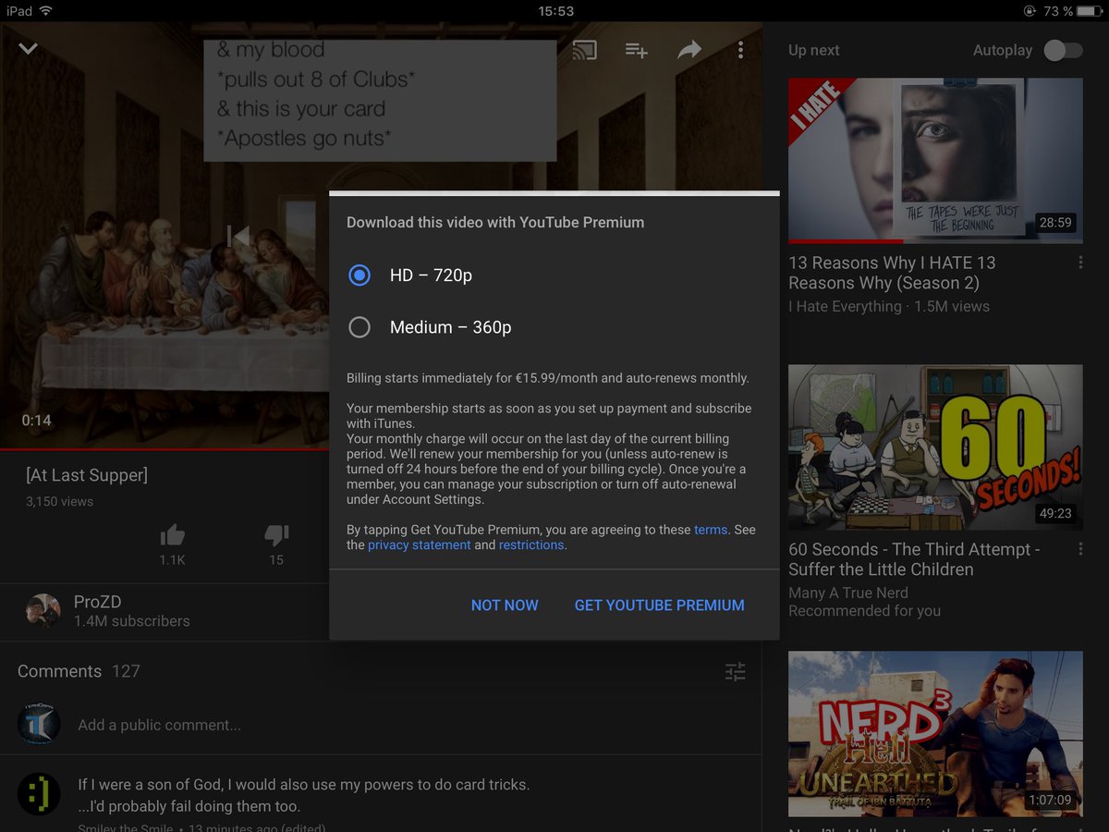Tap GET YOUTUBE PREMIUM button
The image size is (1109, 832).
pyautogui.click(x=660, y=605)
